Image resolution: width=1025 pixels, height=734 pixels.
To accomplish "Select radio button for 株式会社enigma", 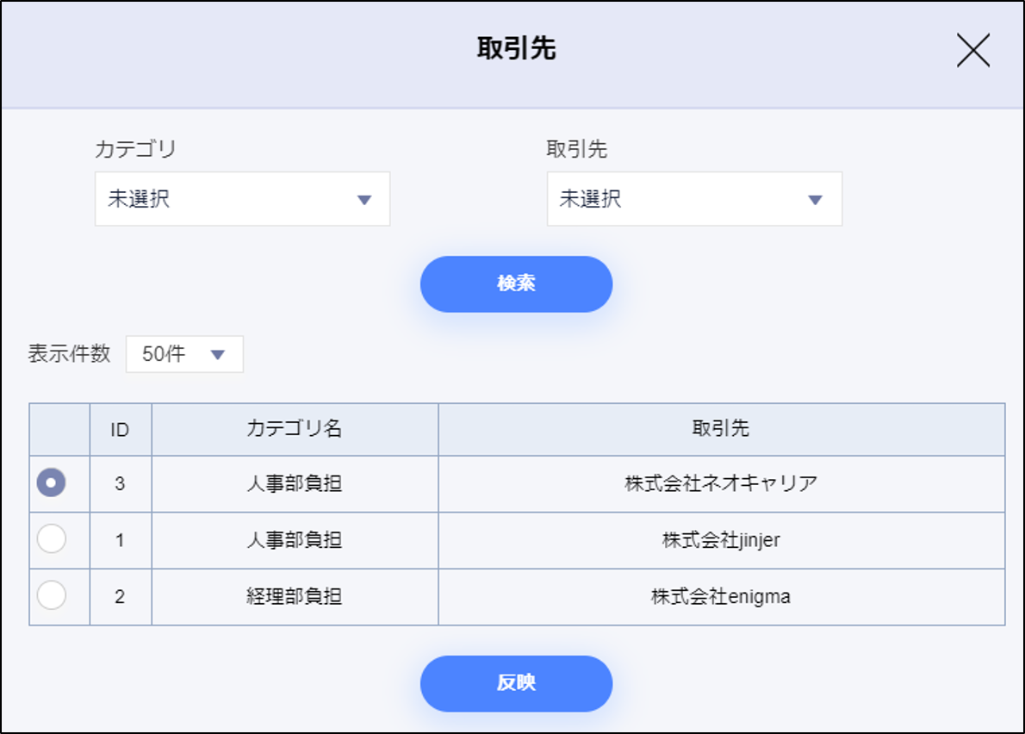I will click(x=52, y=596).
